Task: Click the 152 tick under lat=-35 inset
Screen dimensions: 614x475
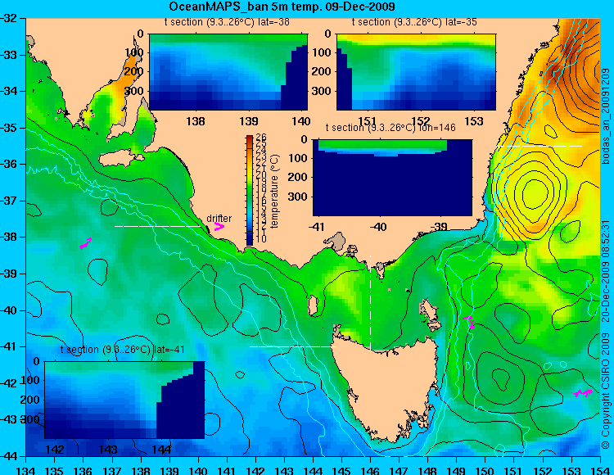Action: click(421, 121)
